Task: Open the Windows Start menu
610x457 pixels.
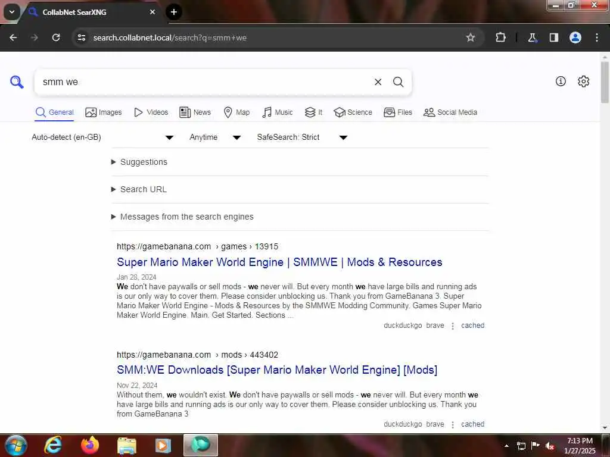Action: click(x=15, y=445)
